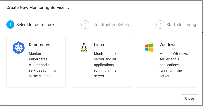Jump to the Start Monitoring step label
The image size is (203, 106).
(x=181, y=25)
